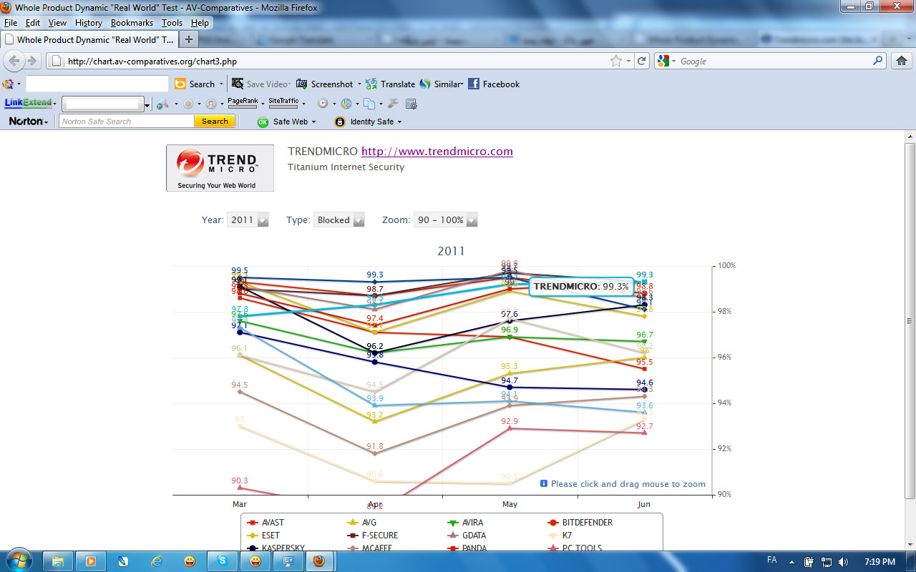Expand the Safe Web dropdown
Image resolution: width=916 pixels, height=572 pixels.
tap(313, 122)
